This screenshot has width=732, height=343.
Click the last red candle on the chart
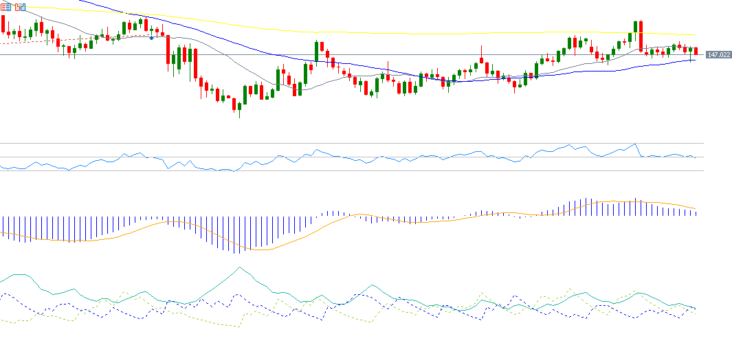(x=696, y=51)
